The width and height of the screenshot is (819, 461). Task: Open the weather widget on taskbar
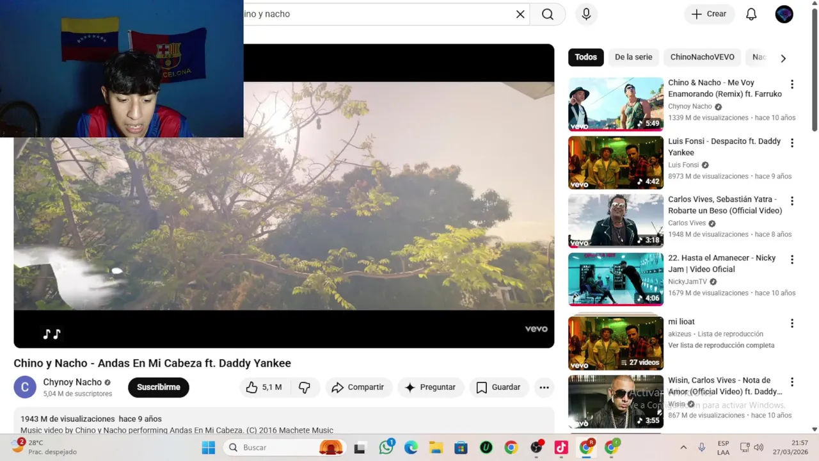[45, 447]
